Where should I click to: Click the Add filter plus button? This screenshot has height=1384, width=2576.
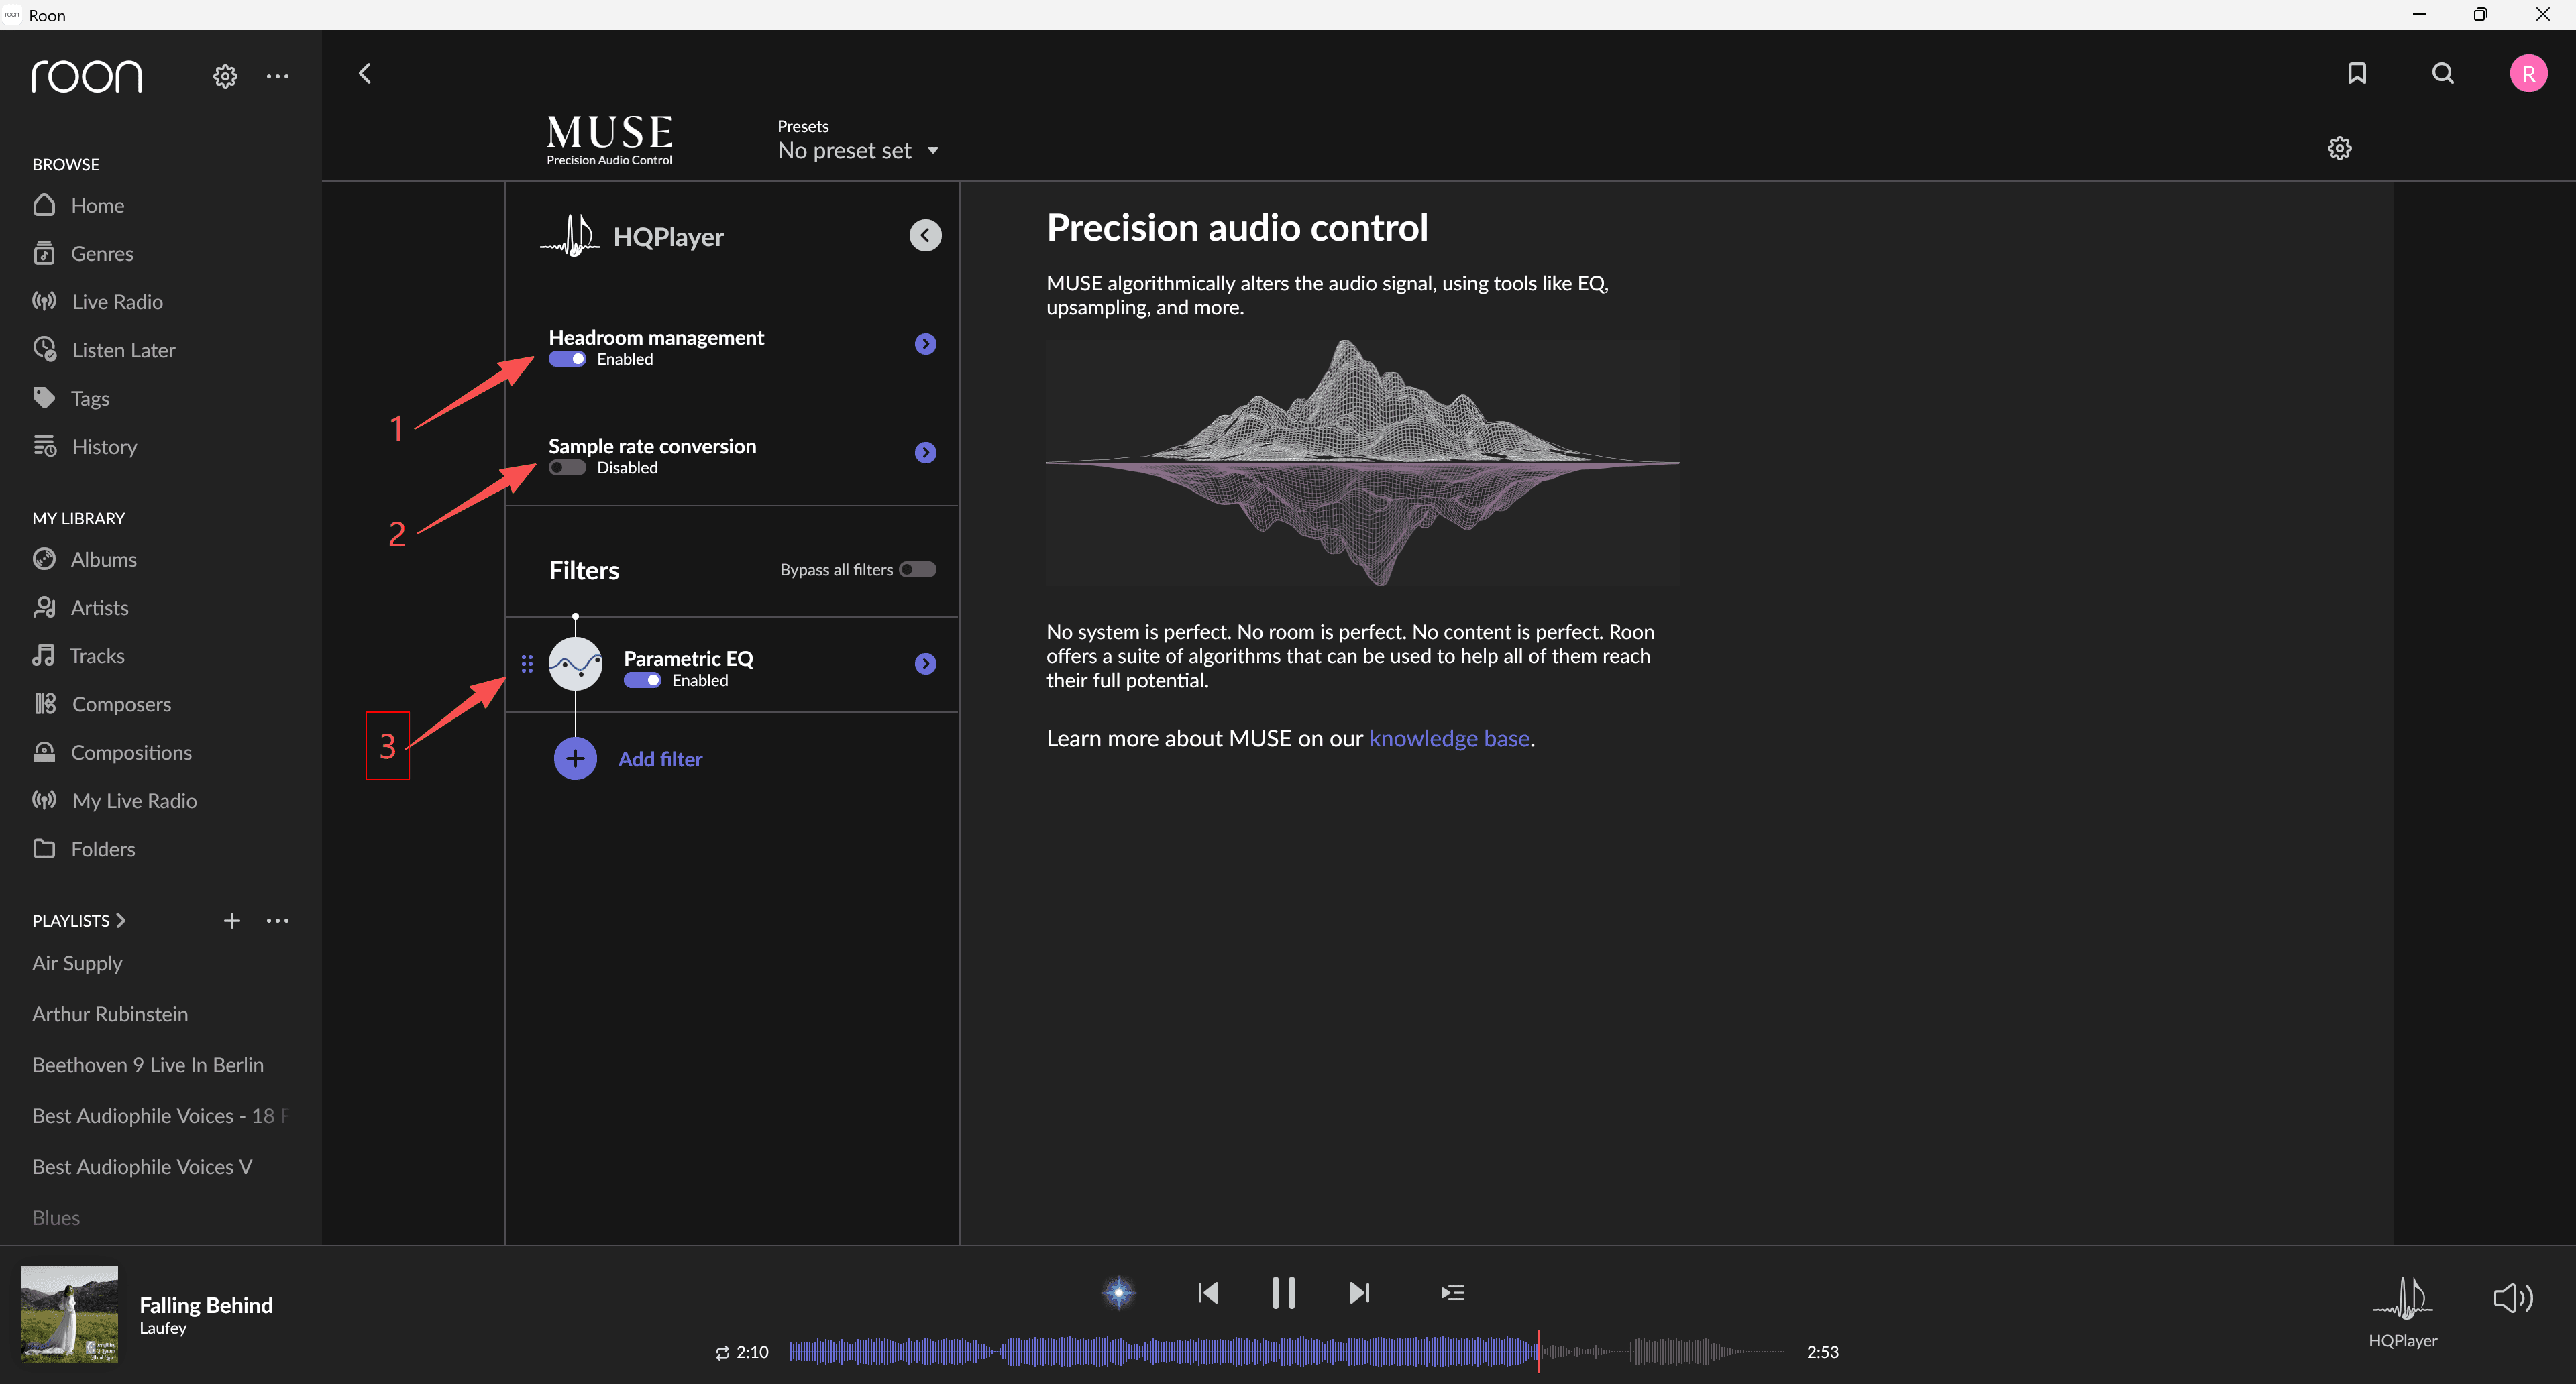pos(575,760)
